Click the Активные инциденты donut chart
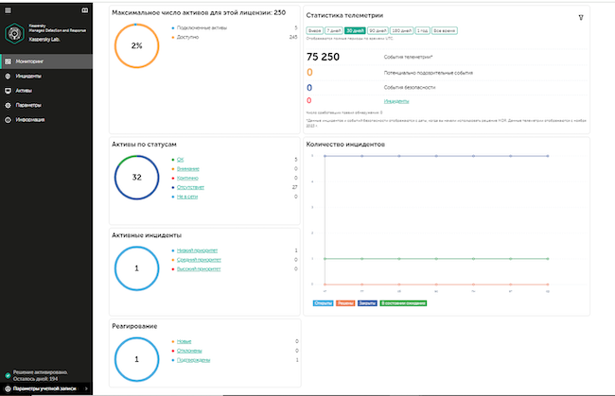 coord(136,268)
